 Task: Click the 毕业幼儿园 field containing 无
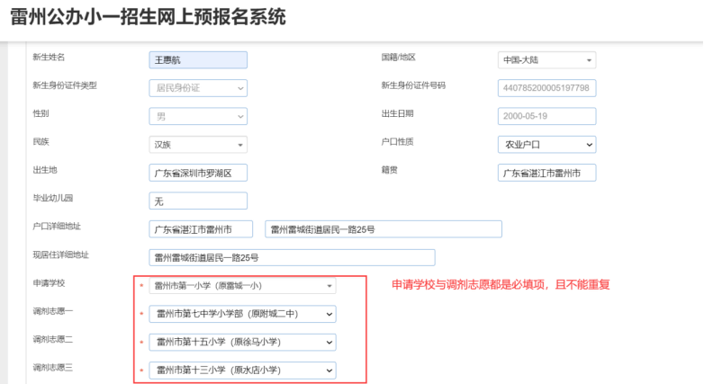198,201
